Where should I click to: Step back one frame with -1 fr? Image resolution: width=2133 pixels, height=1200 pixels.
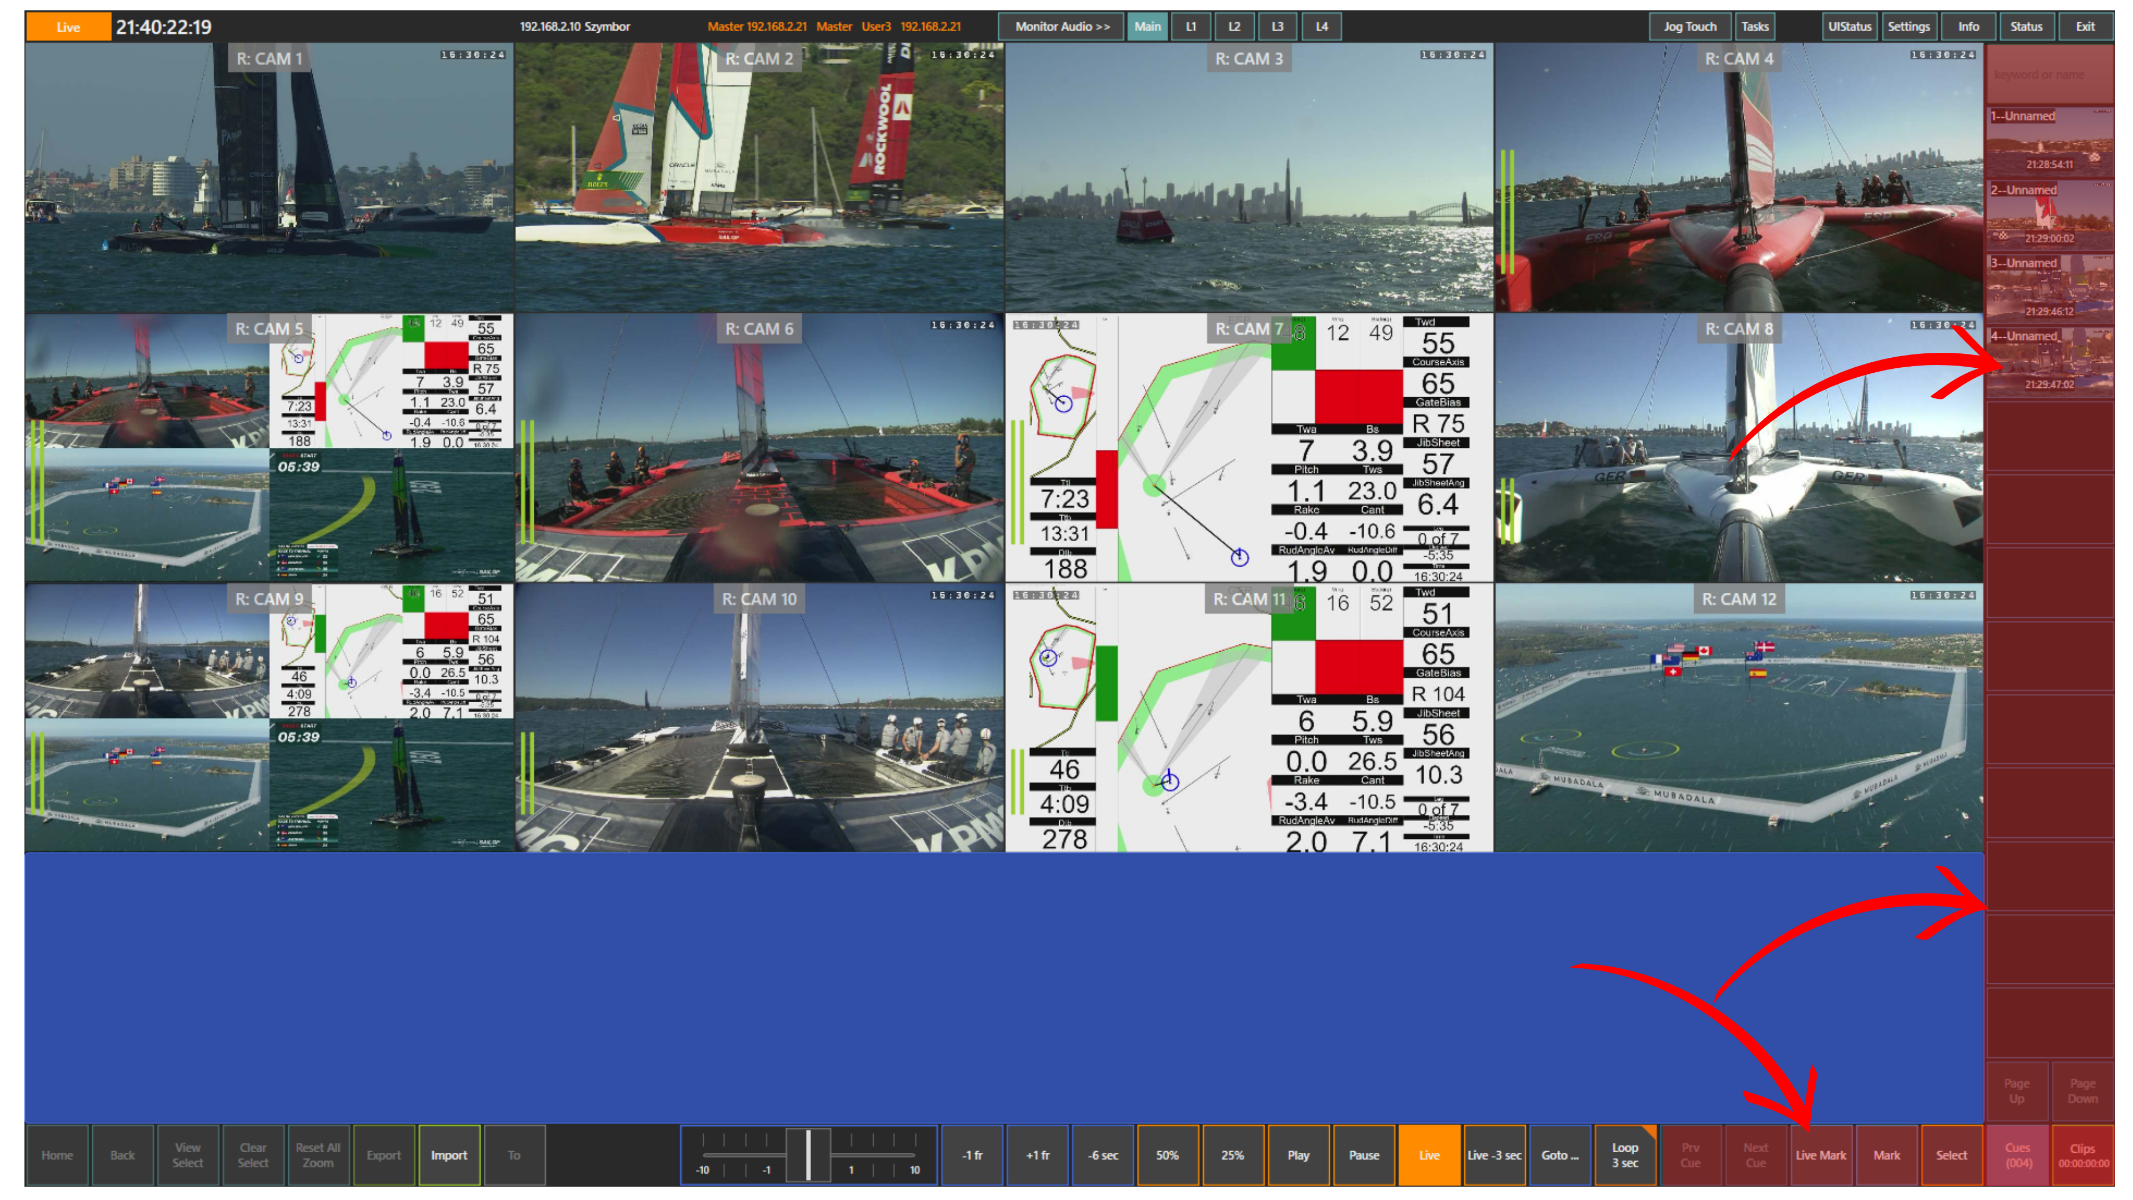coord(972,1154)
